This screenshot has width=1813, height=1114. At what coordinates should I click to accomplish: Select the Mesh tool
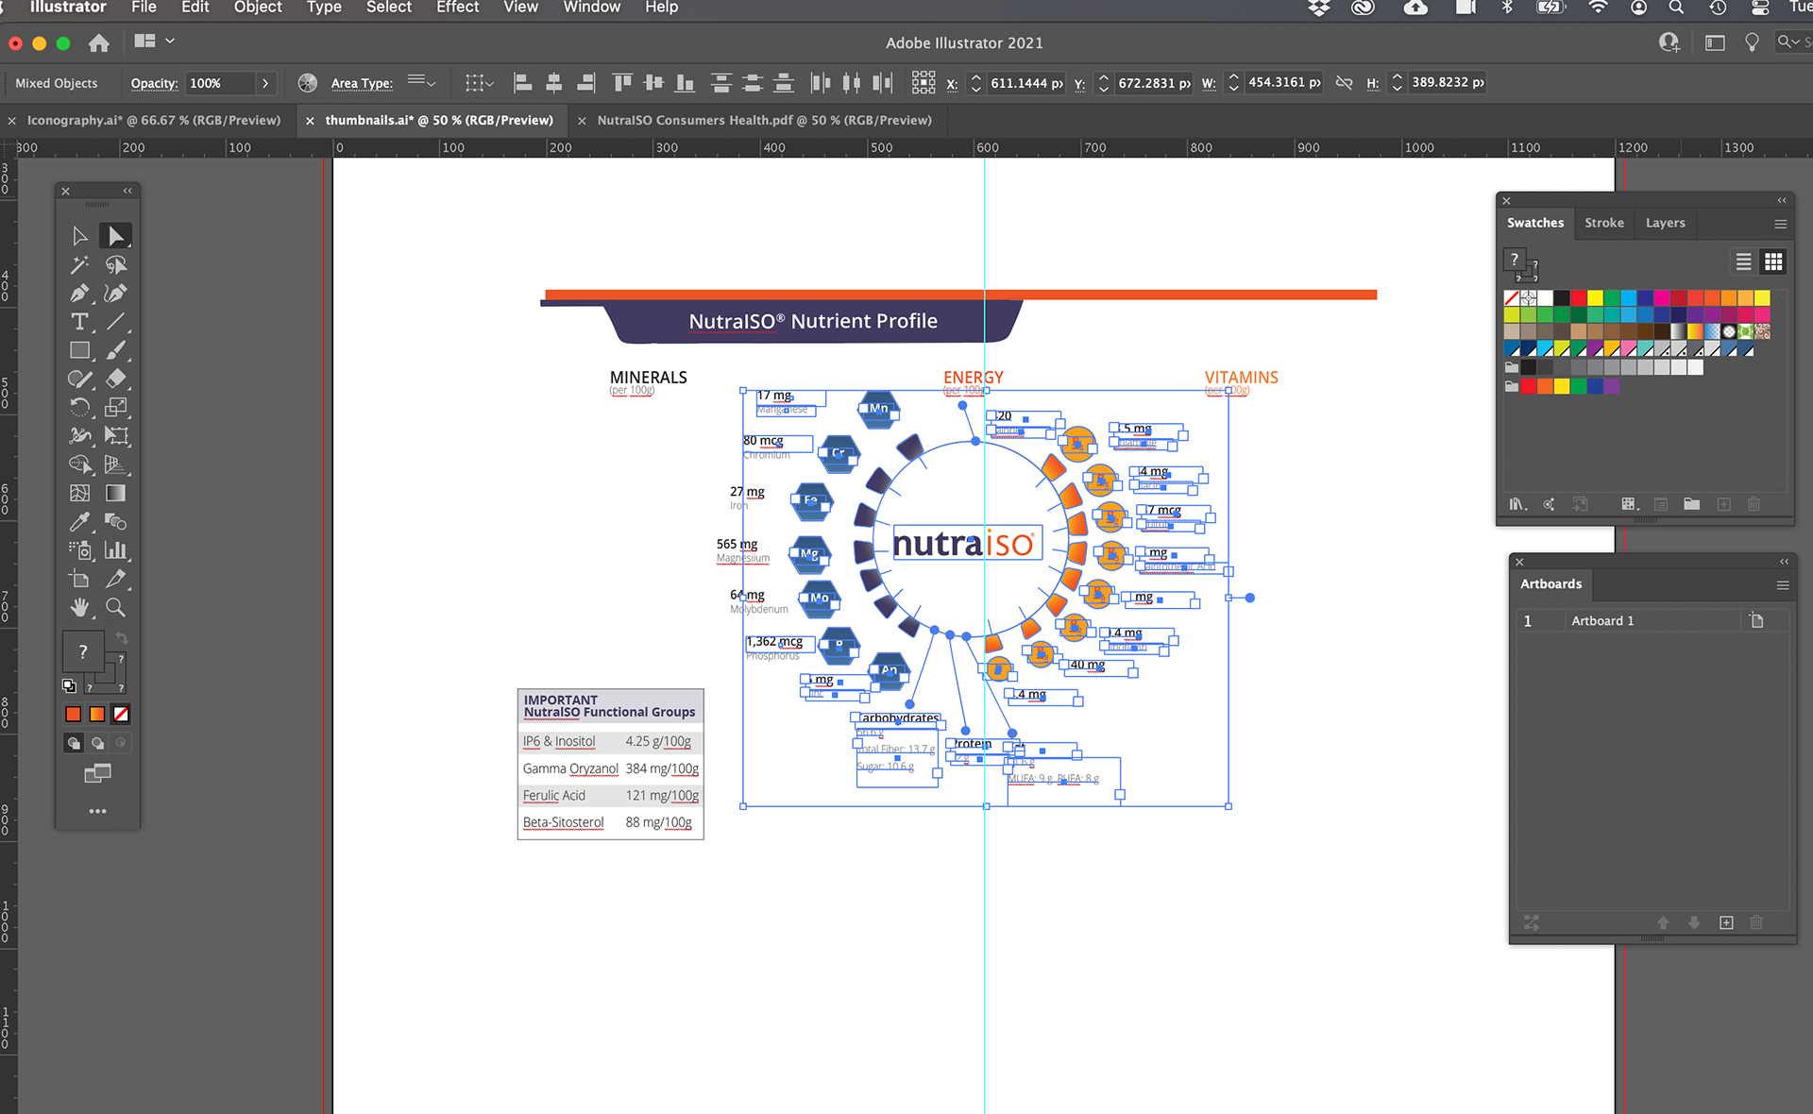click(80, 493)
